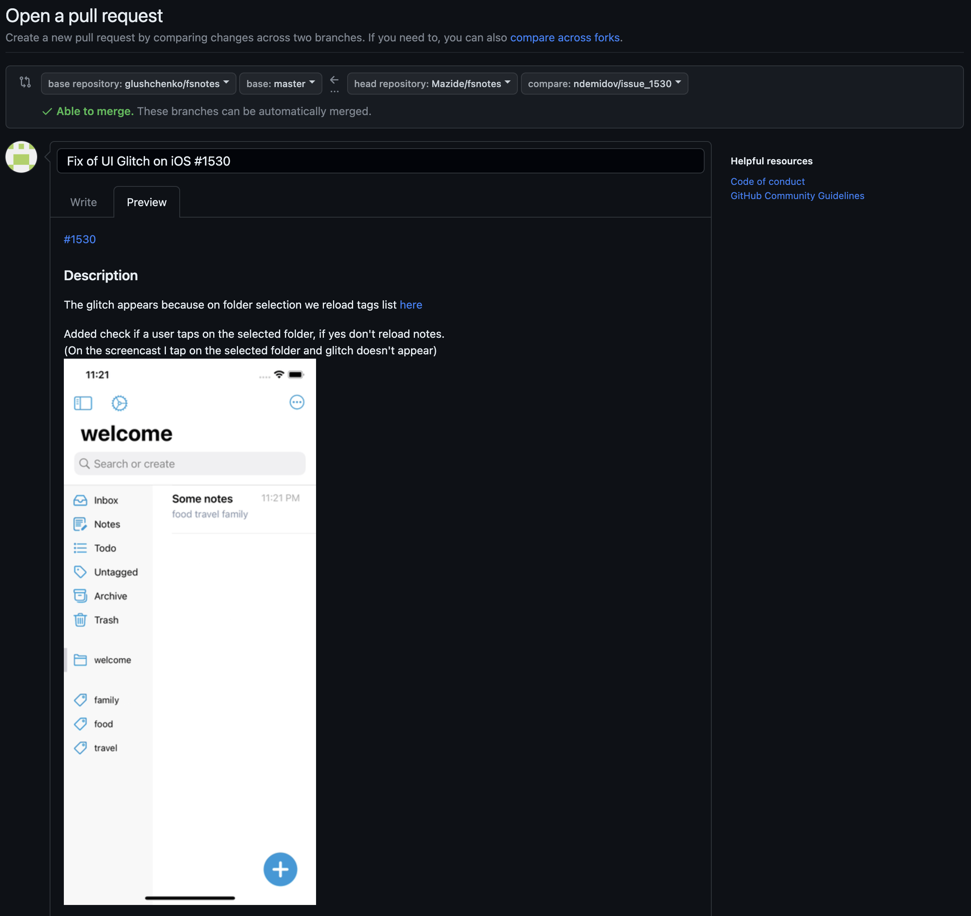Click the Todo list icon in sidebar
Screen dimensions: 971x916
[80, 547]
